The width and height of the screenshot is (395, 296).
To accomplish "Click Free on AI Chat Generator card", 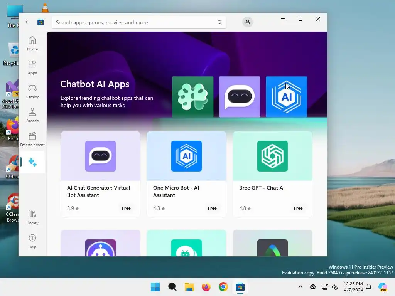I will (126, 208).
